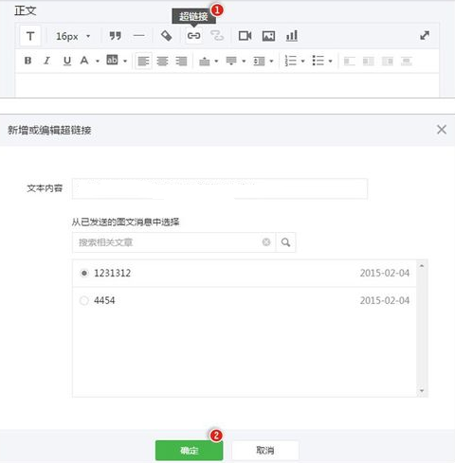Screen dimensions: 455x463
Task: Open the font color dropdown arrow
Action: pos(98,61)
